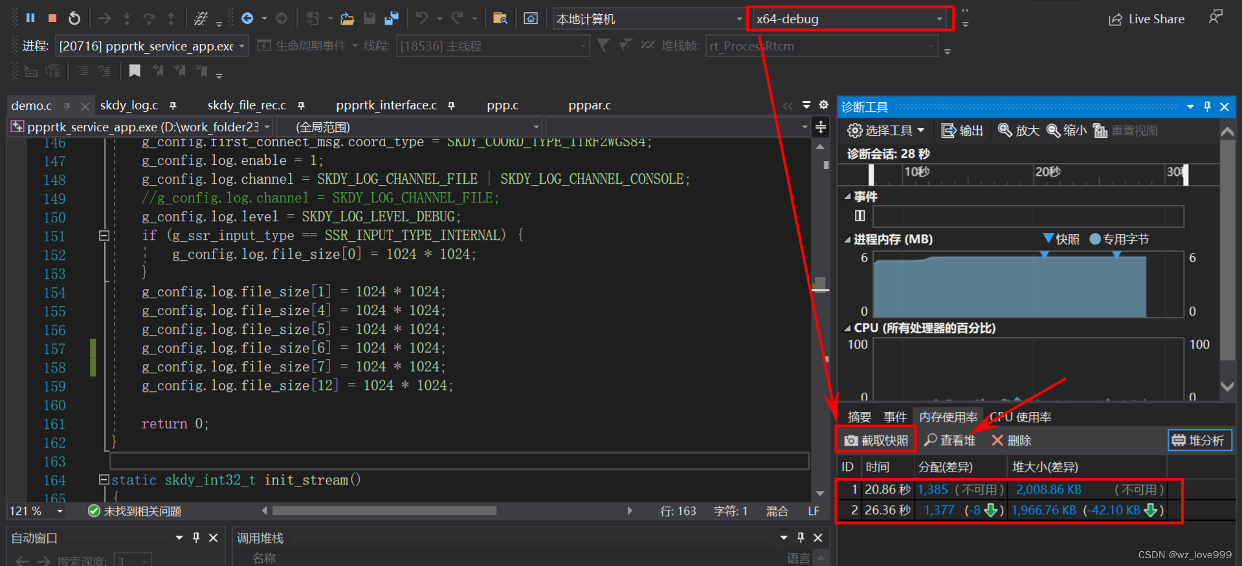The width and height of the screenshot is (1242, 566).
Task: Click the Show Next Statement arrow
Action: (104, 18)
